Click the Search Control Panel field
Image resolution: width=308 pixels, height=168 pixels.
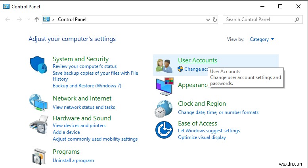(263, 19)
